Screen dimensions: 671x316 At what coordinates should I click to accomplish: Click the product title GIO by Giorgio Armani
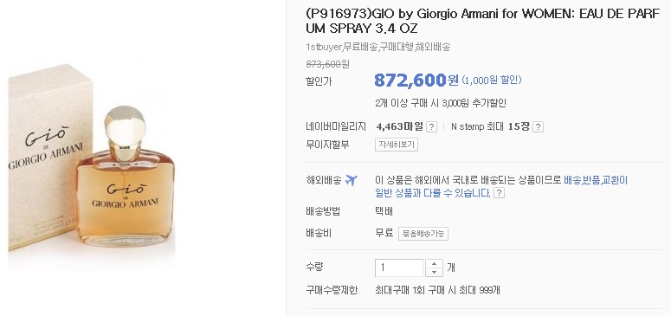[483, 21]
